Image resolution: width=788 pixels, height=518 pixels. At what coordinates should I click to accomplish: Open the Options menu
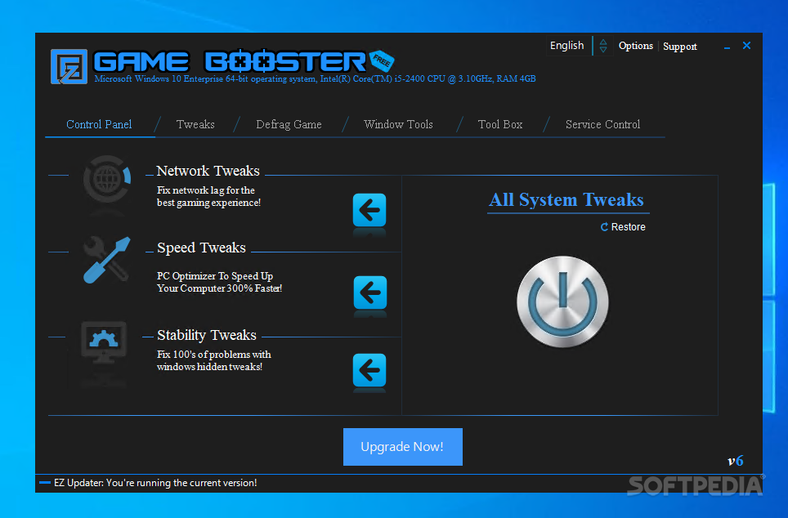pos(636,46)
